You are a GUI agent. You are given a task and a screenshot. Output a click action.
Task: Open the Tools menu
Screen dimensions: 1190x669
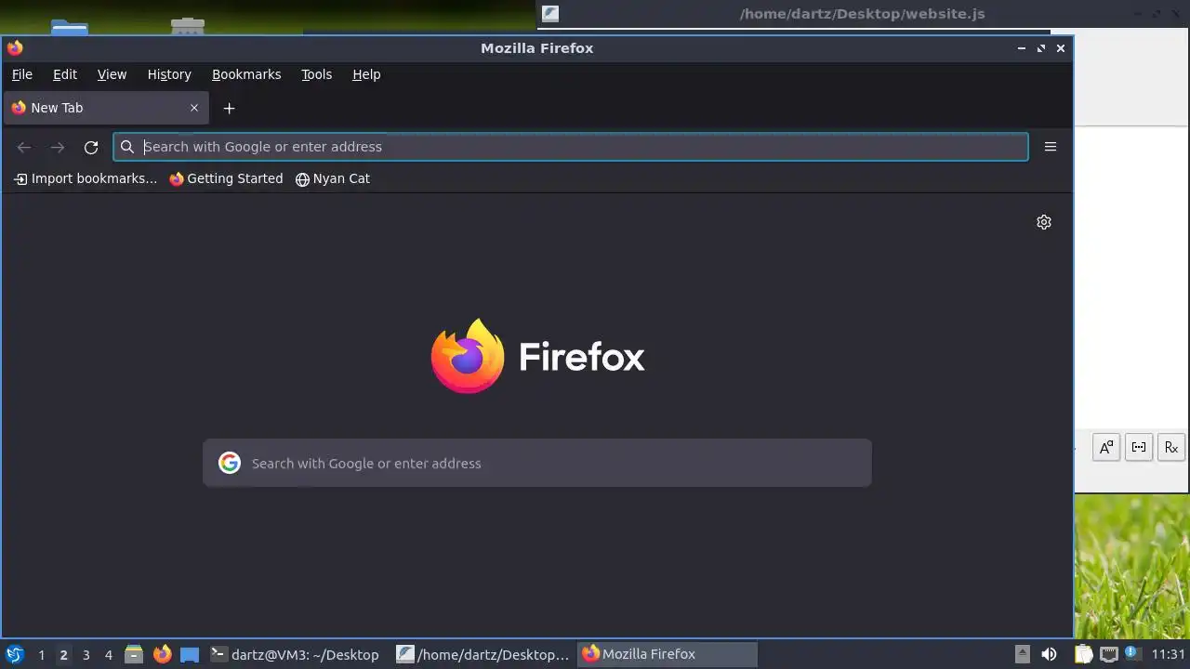click(x=316, y=74)
